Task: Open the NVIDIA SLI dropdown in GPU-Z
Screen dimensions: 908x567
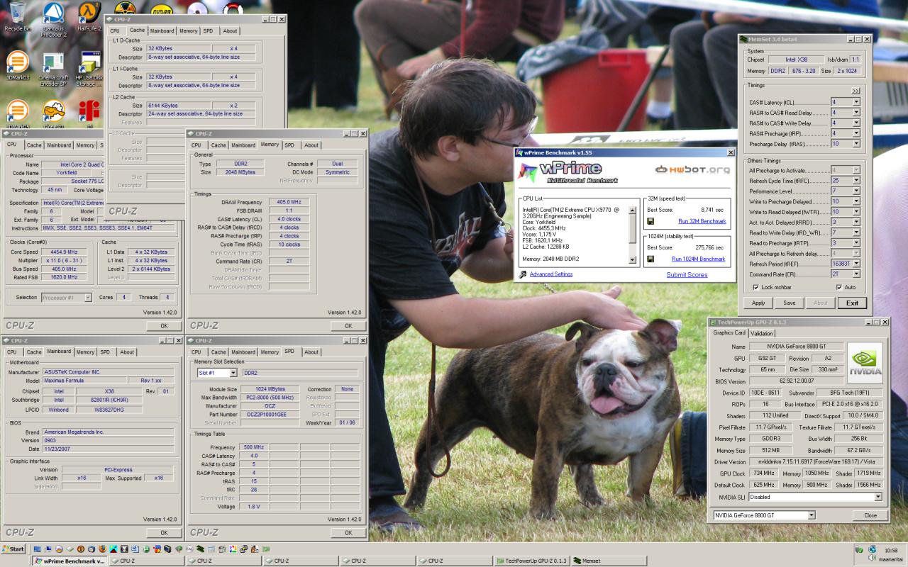Action: [877, 497]
